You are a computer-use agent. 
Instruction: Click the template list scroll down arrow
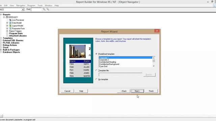tap(154, 66)
